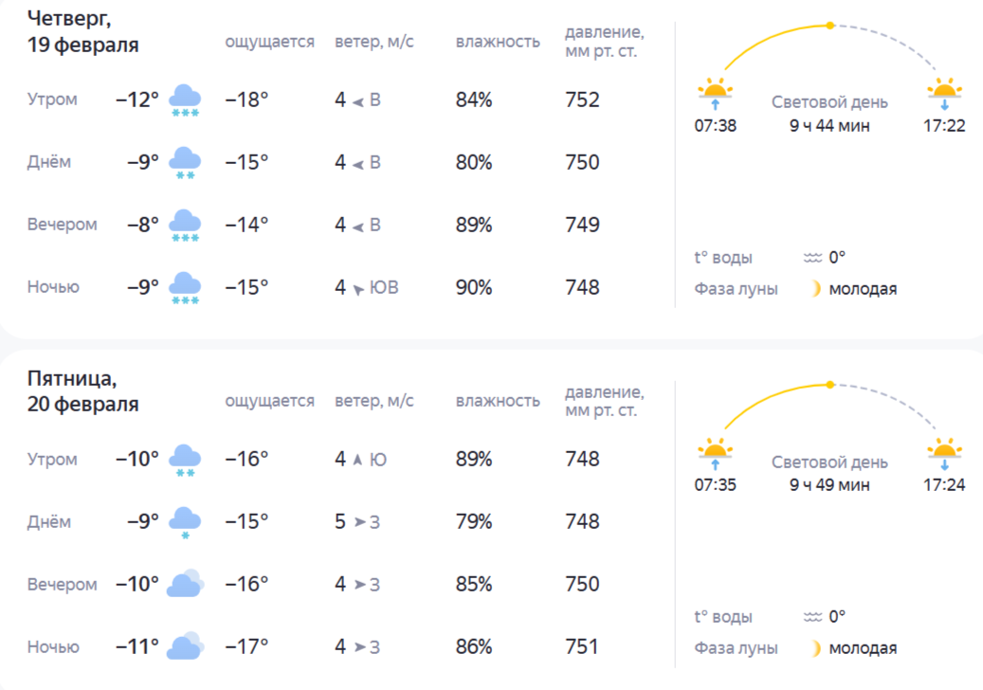Click the 07:35 sunrise icon for Friday
This screenshot has width=983, height=690.
pos(715,453)
